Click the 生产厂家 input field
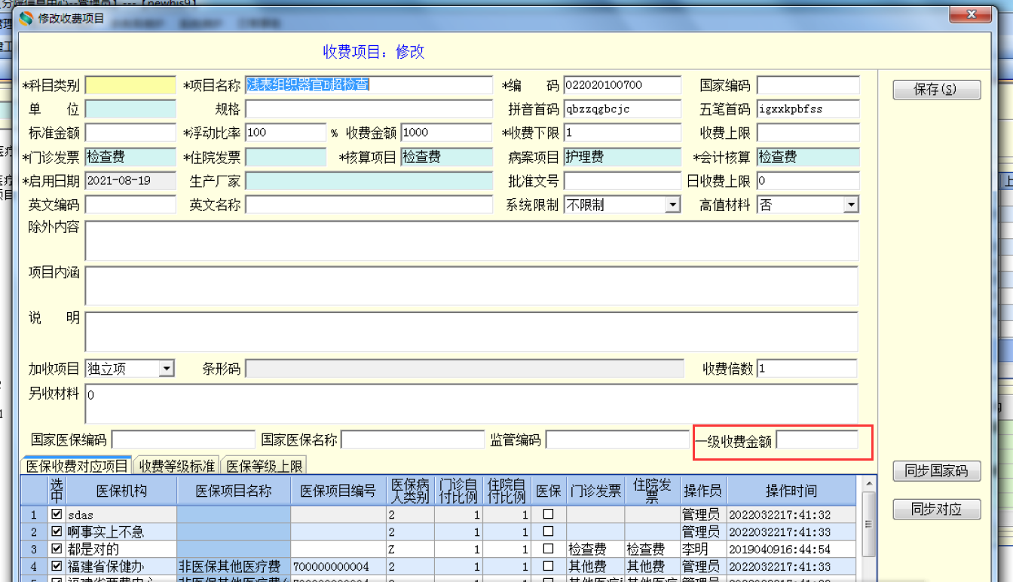The image size is (1013, 582). click(369, 181)
